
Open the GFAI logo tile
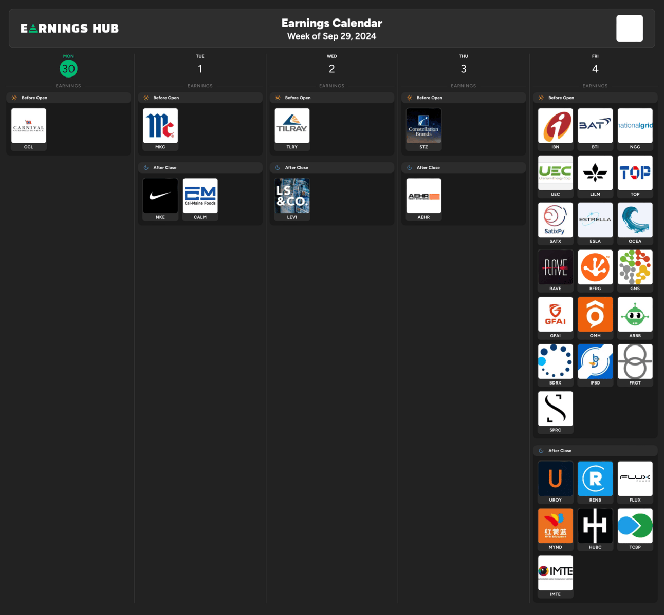[x=556, y=318]
